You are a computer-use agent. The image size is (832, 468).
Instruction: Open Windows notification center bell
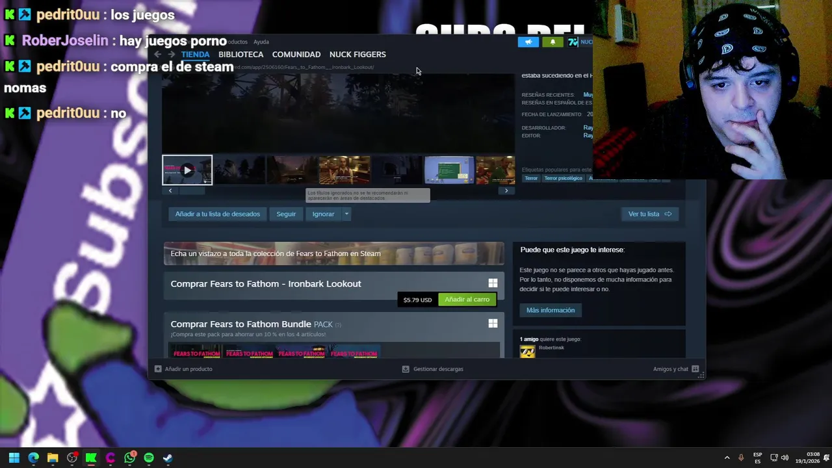click(x=825, y=458)
